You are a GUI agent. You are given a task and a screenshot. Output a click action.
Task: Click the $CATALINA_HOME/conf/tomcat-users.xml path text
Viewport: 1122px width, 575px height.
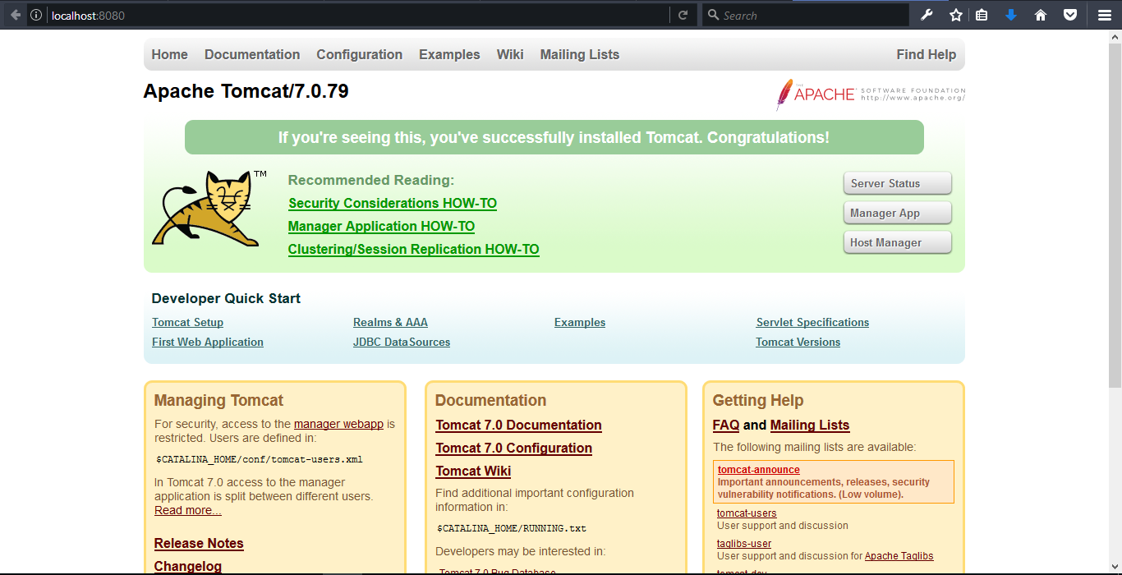click(259, 459)
